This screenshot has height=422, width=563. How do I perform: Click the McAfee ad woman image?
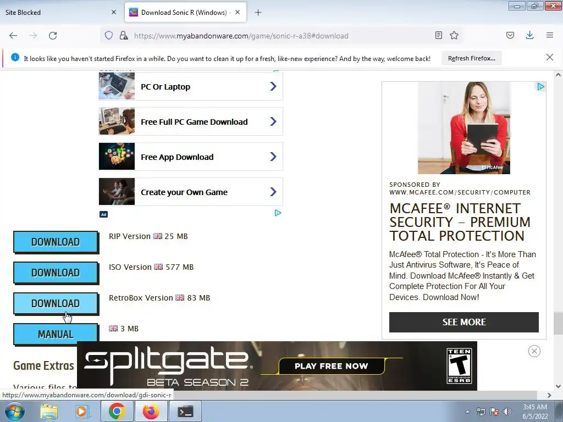(464, 127)
